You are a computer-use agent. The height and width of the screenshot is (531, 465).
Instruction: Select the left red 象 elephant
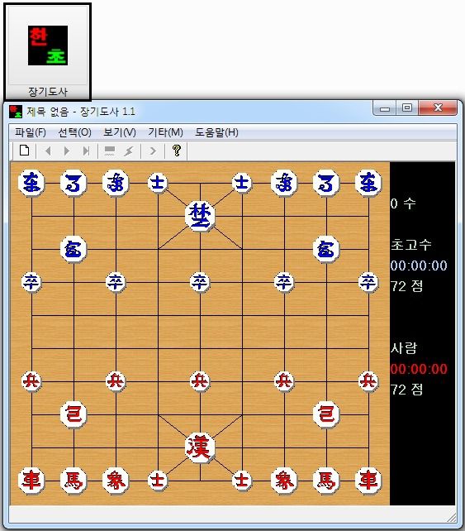tap(116, 481)
